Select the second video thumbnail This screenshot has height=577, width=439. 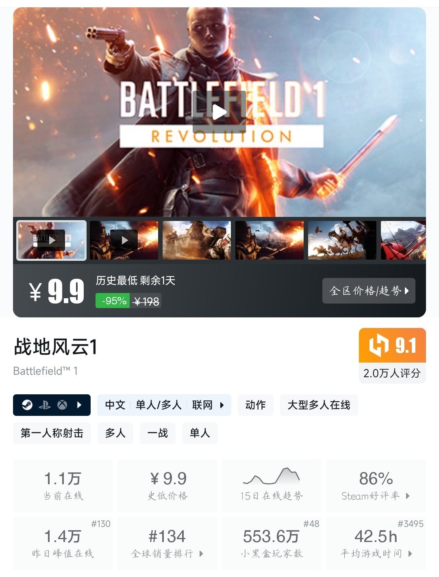click(x=124, y=240)
